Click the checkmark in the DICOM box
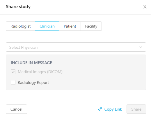This screenshot has width=151, height=119. (13, 72)
